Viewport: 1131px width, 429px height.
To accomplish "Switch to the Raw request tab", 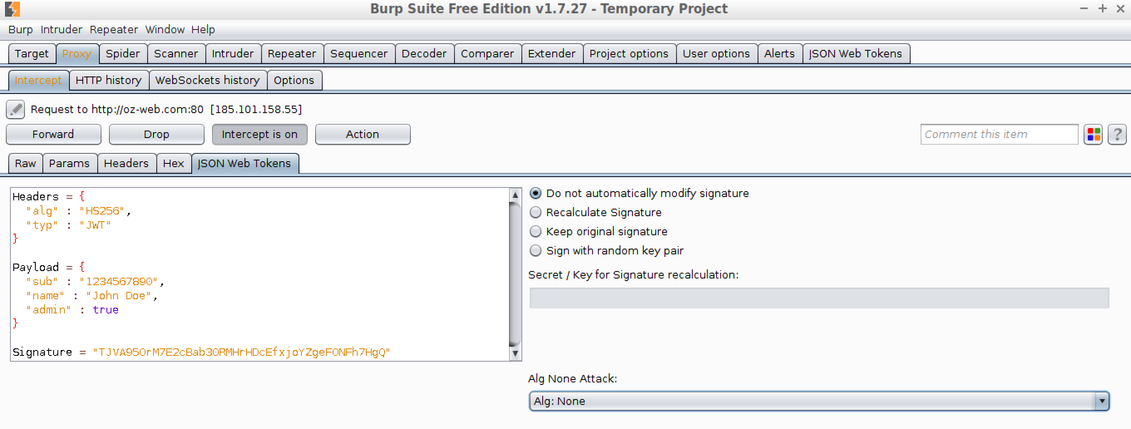I will click(x=25, y=163).
